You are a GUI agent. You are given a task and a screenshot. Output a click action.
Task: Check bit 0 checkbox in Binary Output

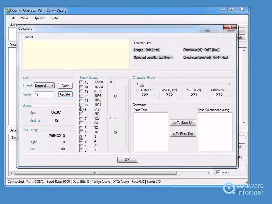[81, 150]
